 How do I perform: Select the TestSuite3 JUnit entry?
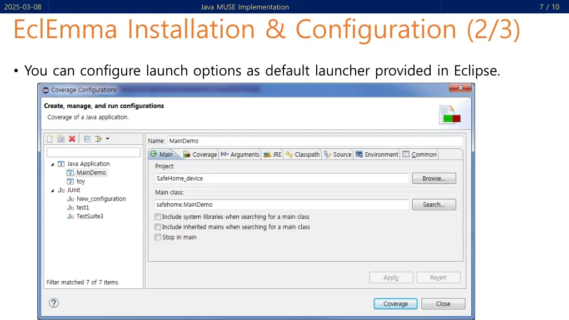89,216
